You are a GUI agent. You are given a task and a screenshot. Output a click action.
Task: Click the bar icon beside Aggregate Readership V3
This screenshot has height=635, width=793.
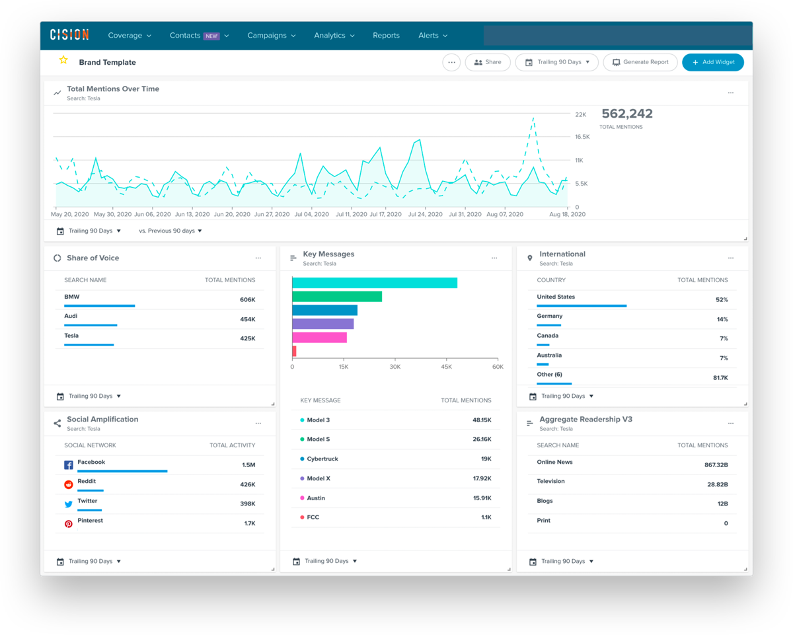coord(530,424)
